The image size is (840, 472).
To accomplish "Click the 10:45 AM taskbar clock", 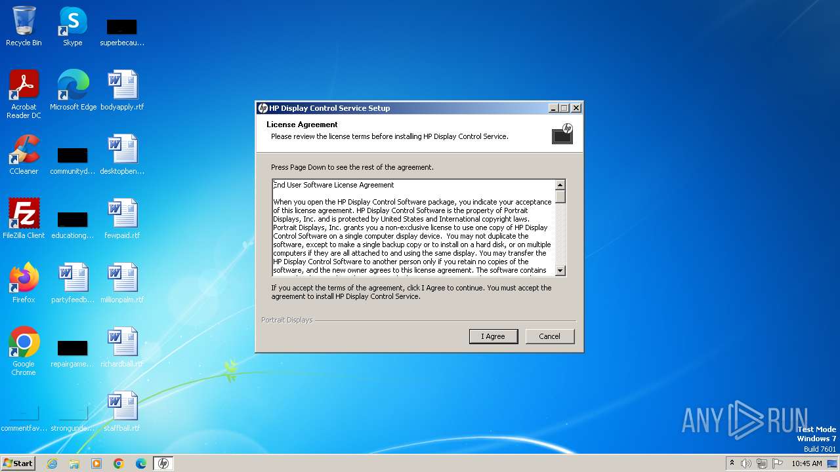I will (x=807, y=463).
